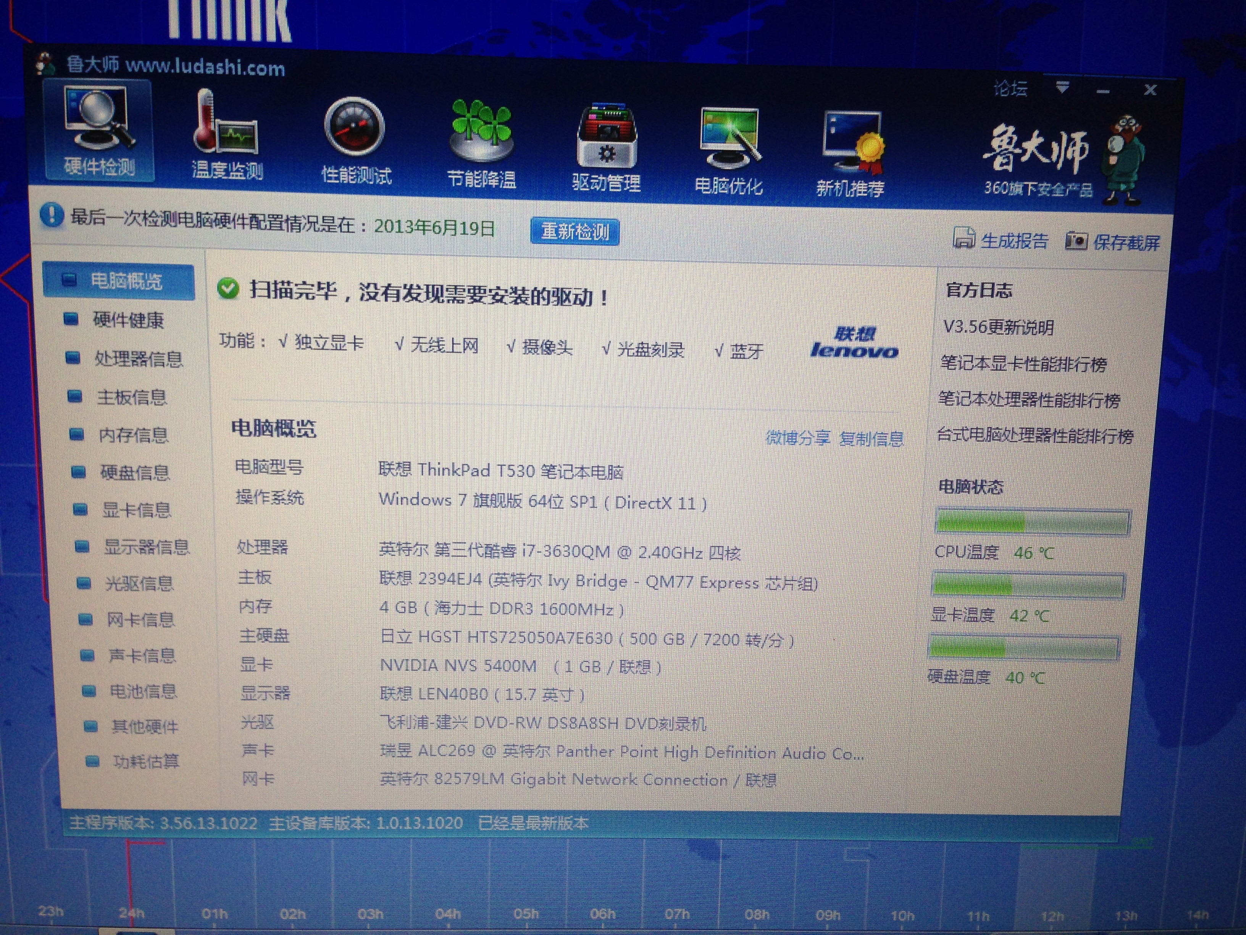
Task: Select 显卡信息 in the sidebar
Action: (136, 510)
